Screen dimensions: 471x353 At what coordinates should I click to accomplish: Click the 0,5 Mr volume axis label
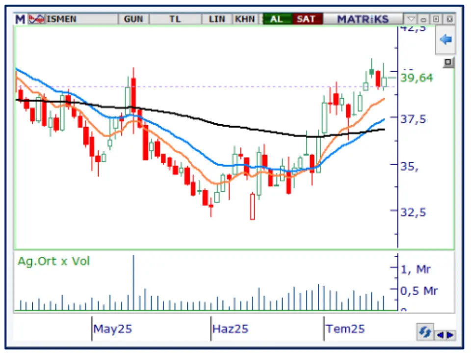click(x=419, y=291)
